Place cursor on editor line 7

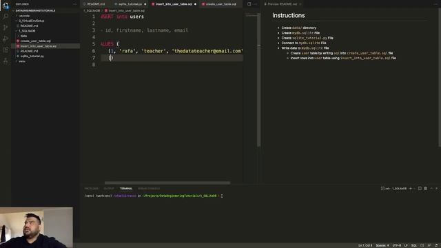click(x=172, y=58)
